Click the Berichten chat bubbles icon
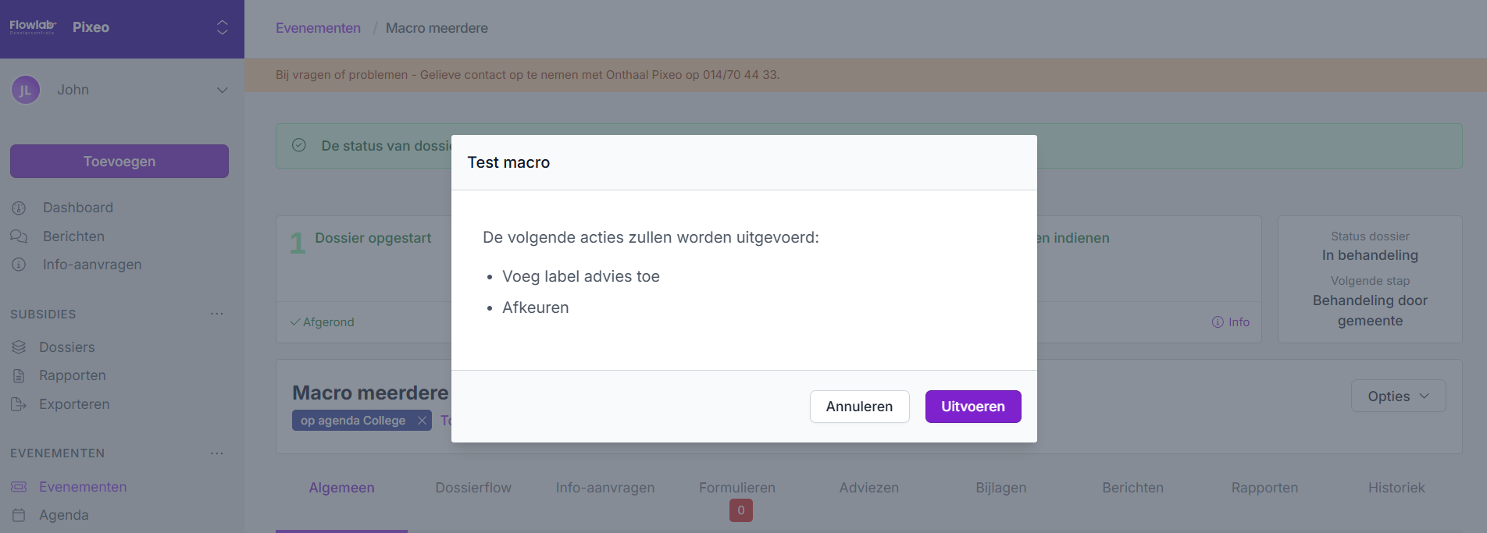Viewport: 1487px width, 533px height. [x=20, y=236]
